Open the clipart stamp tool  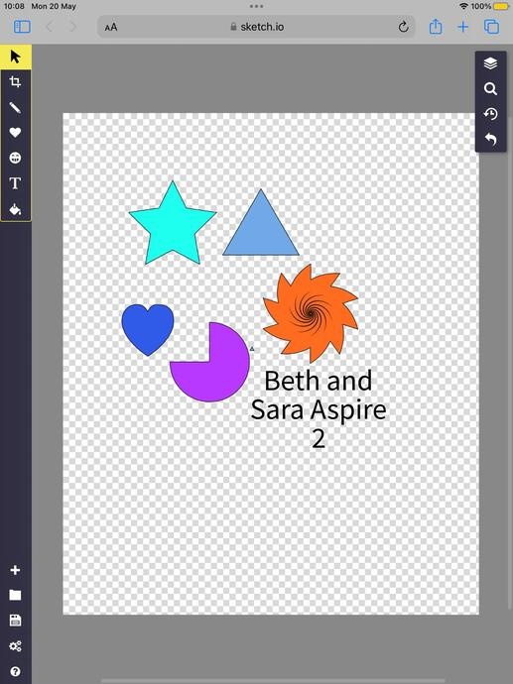pyautogui.click(x=15, y=158)
